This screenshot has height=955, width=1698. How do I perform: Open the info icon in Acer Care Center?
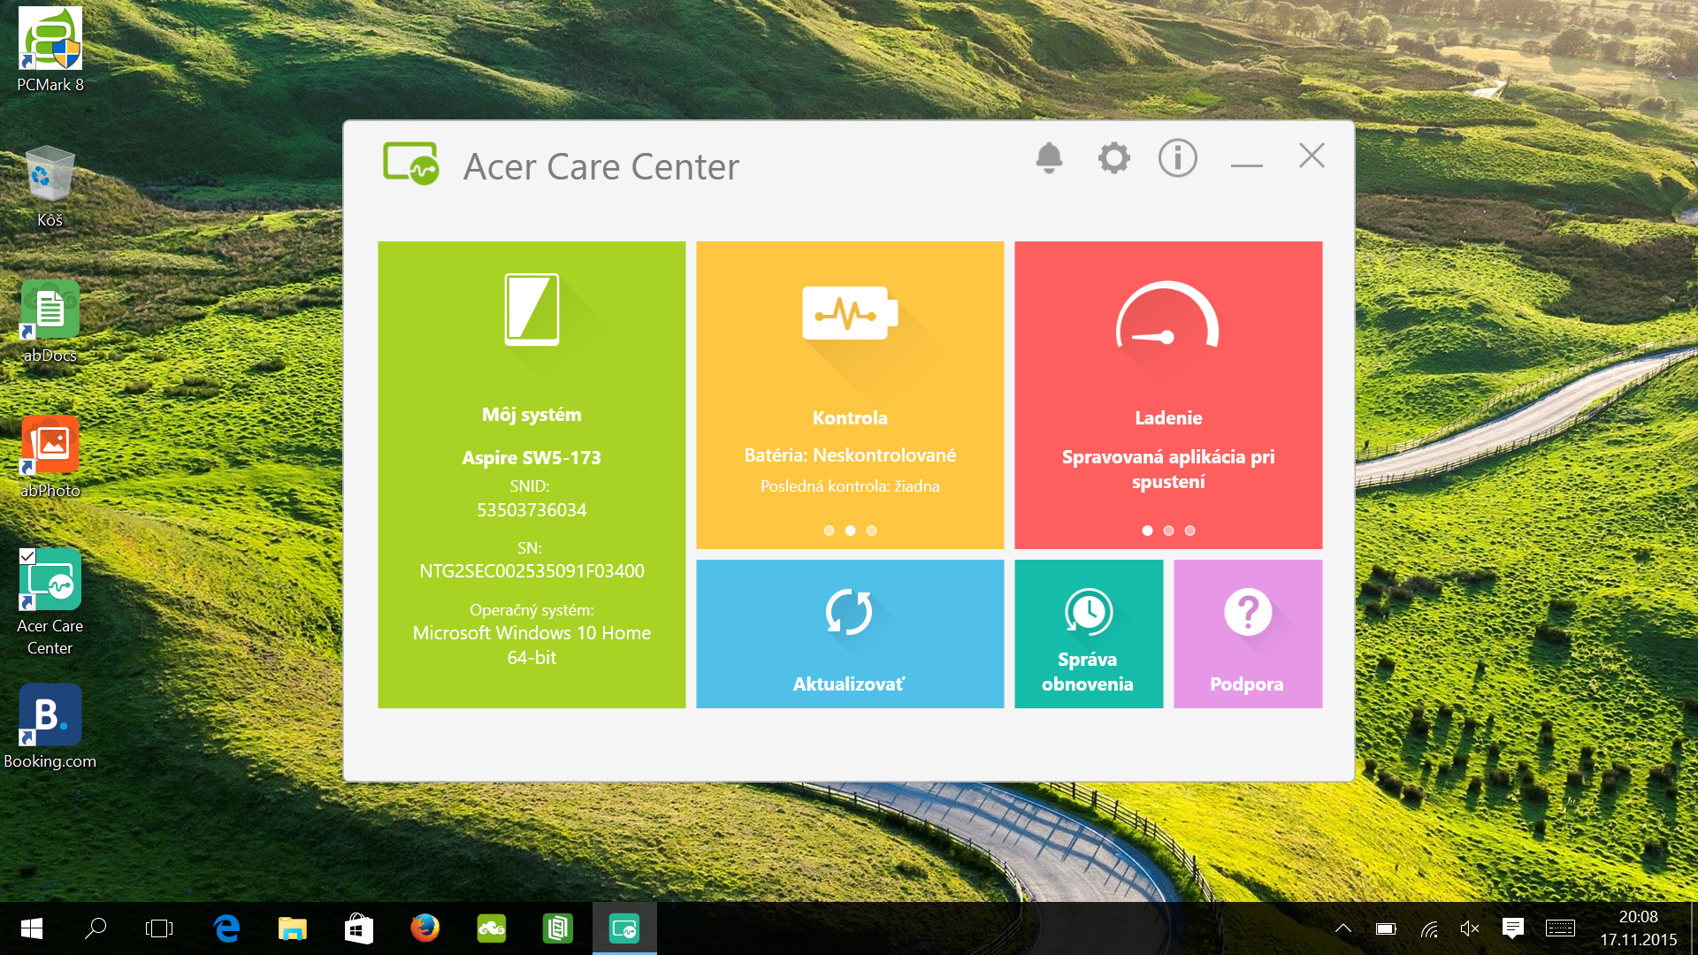[1178, 158]
